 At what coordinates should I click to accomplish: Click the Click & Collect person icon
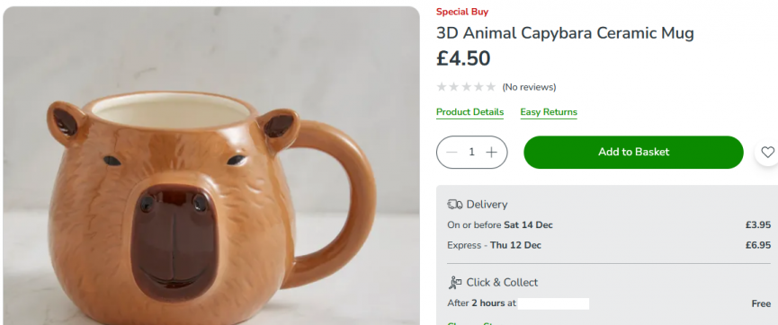pyautogui.click(x=454, y=283)
